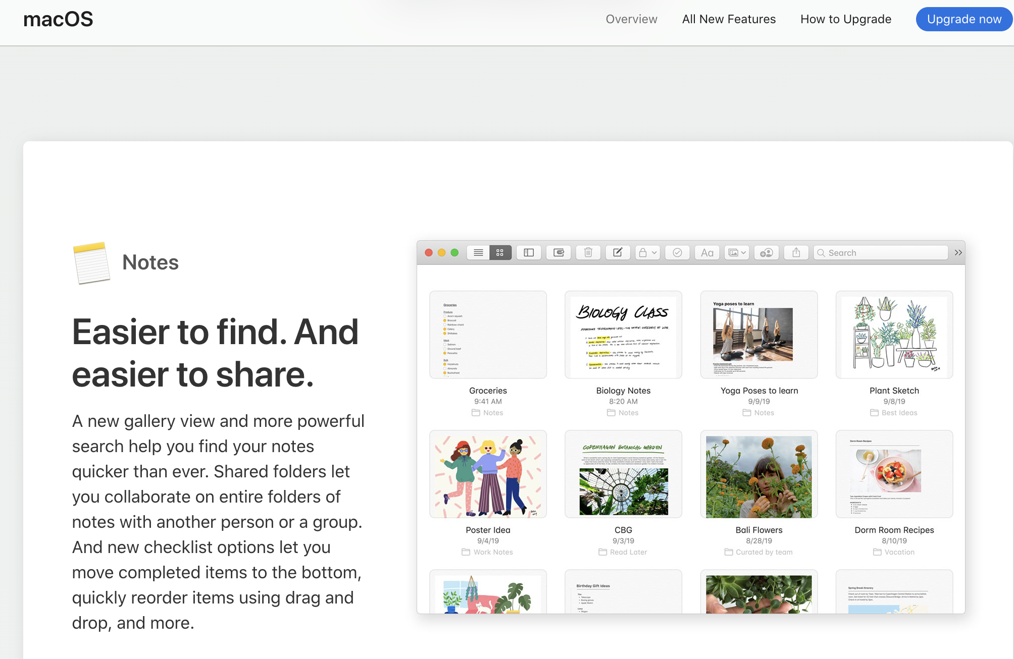Expand the toolbar overflow chevrons
This screenshot has height=659, width=1014.
[958, 253]
